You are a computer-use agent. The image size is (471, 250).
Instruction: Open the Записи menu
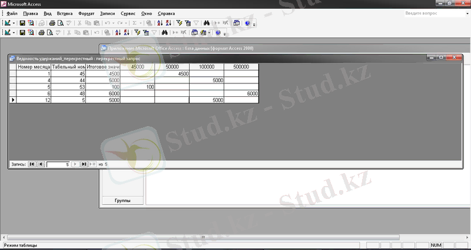pos(108,13)
